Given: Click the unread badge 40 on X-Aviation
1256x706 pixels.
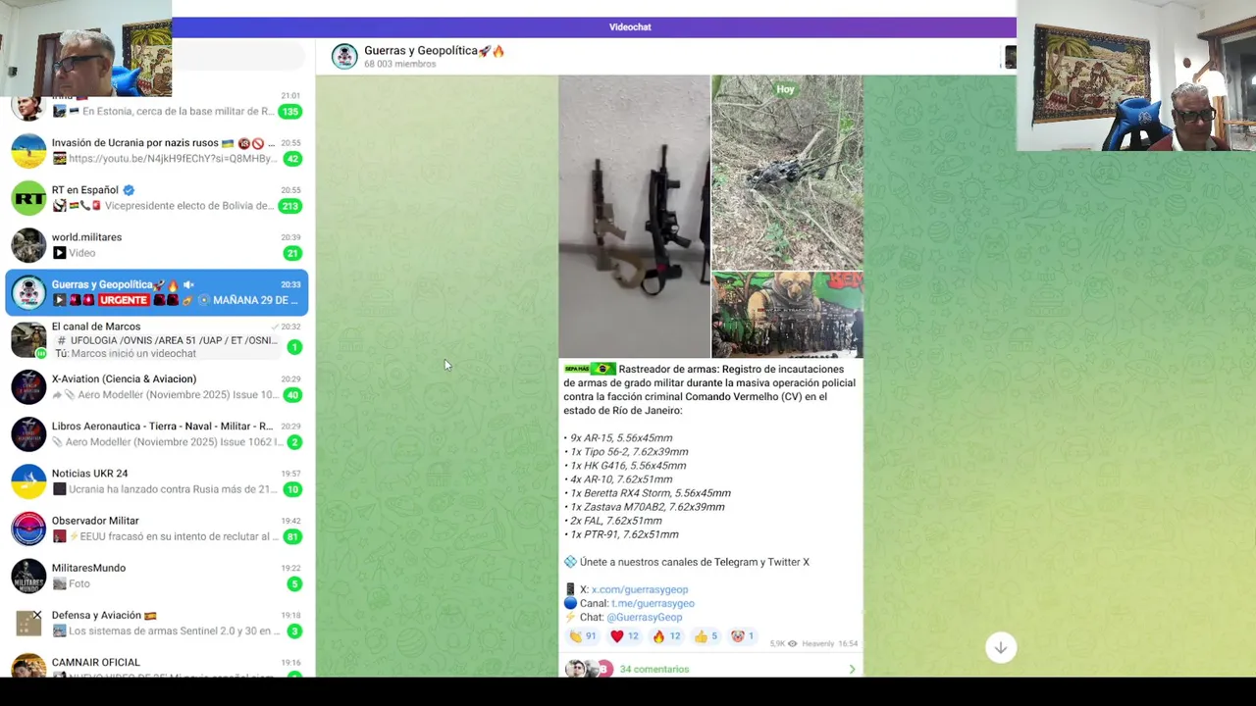Looking at the screenshot, I should [291, 395].
